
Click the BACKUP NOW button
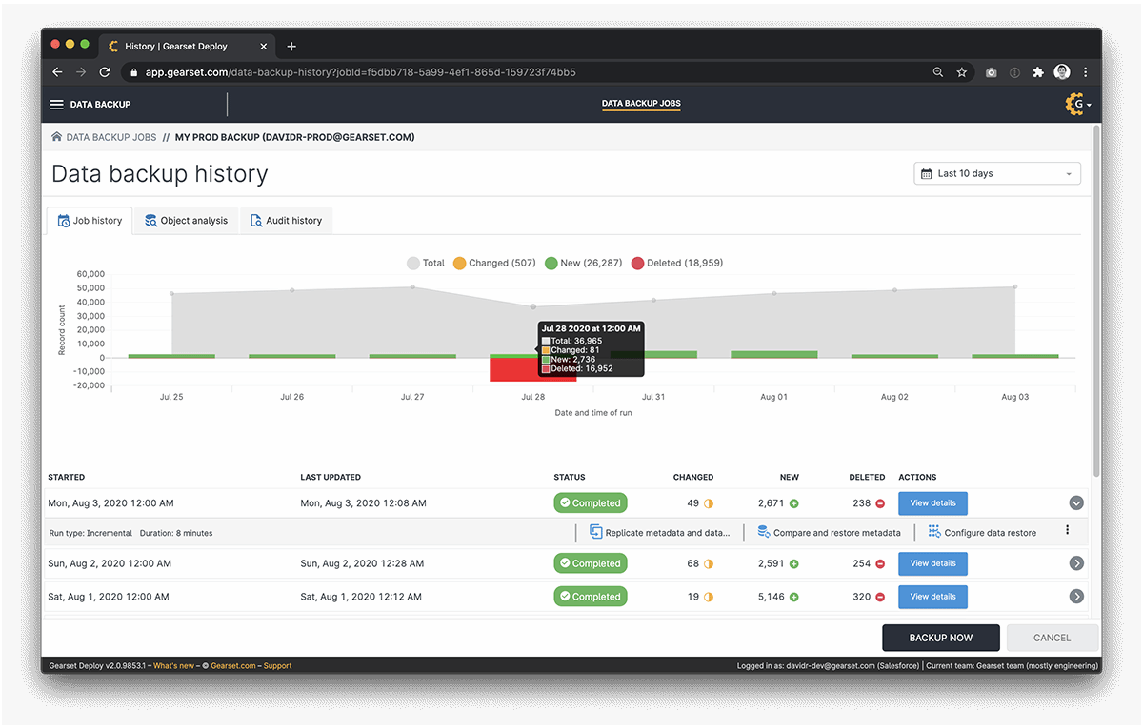pyautogui.click(x=940, y=638)
